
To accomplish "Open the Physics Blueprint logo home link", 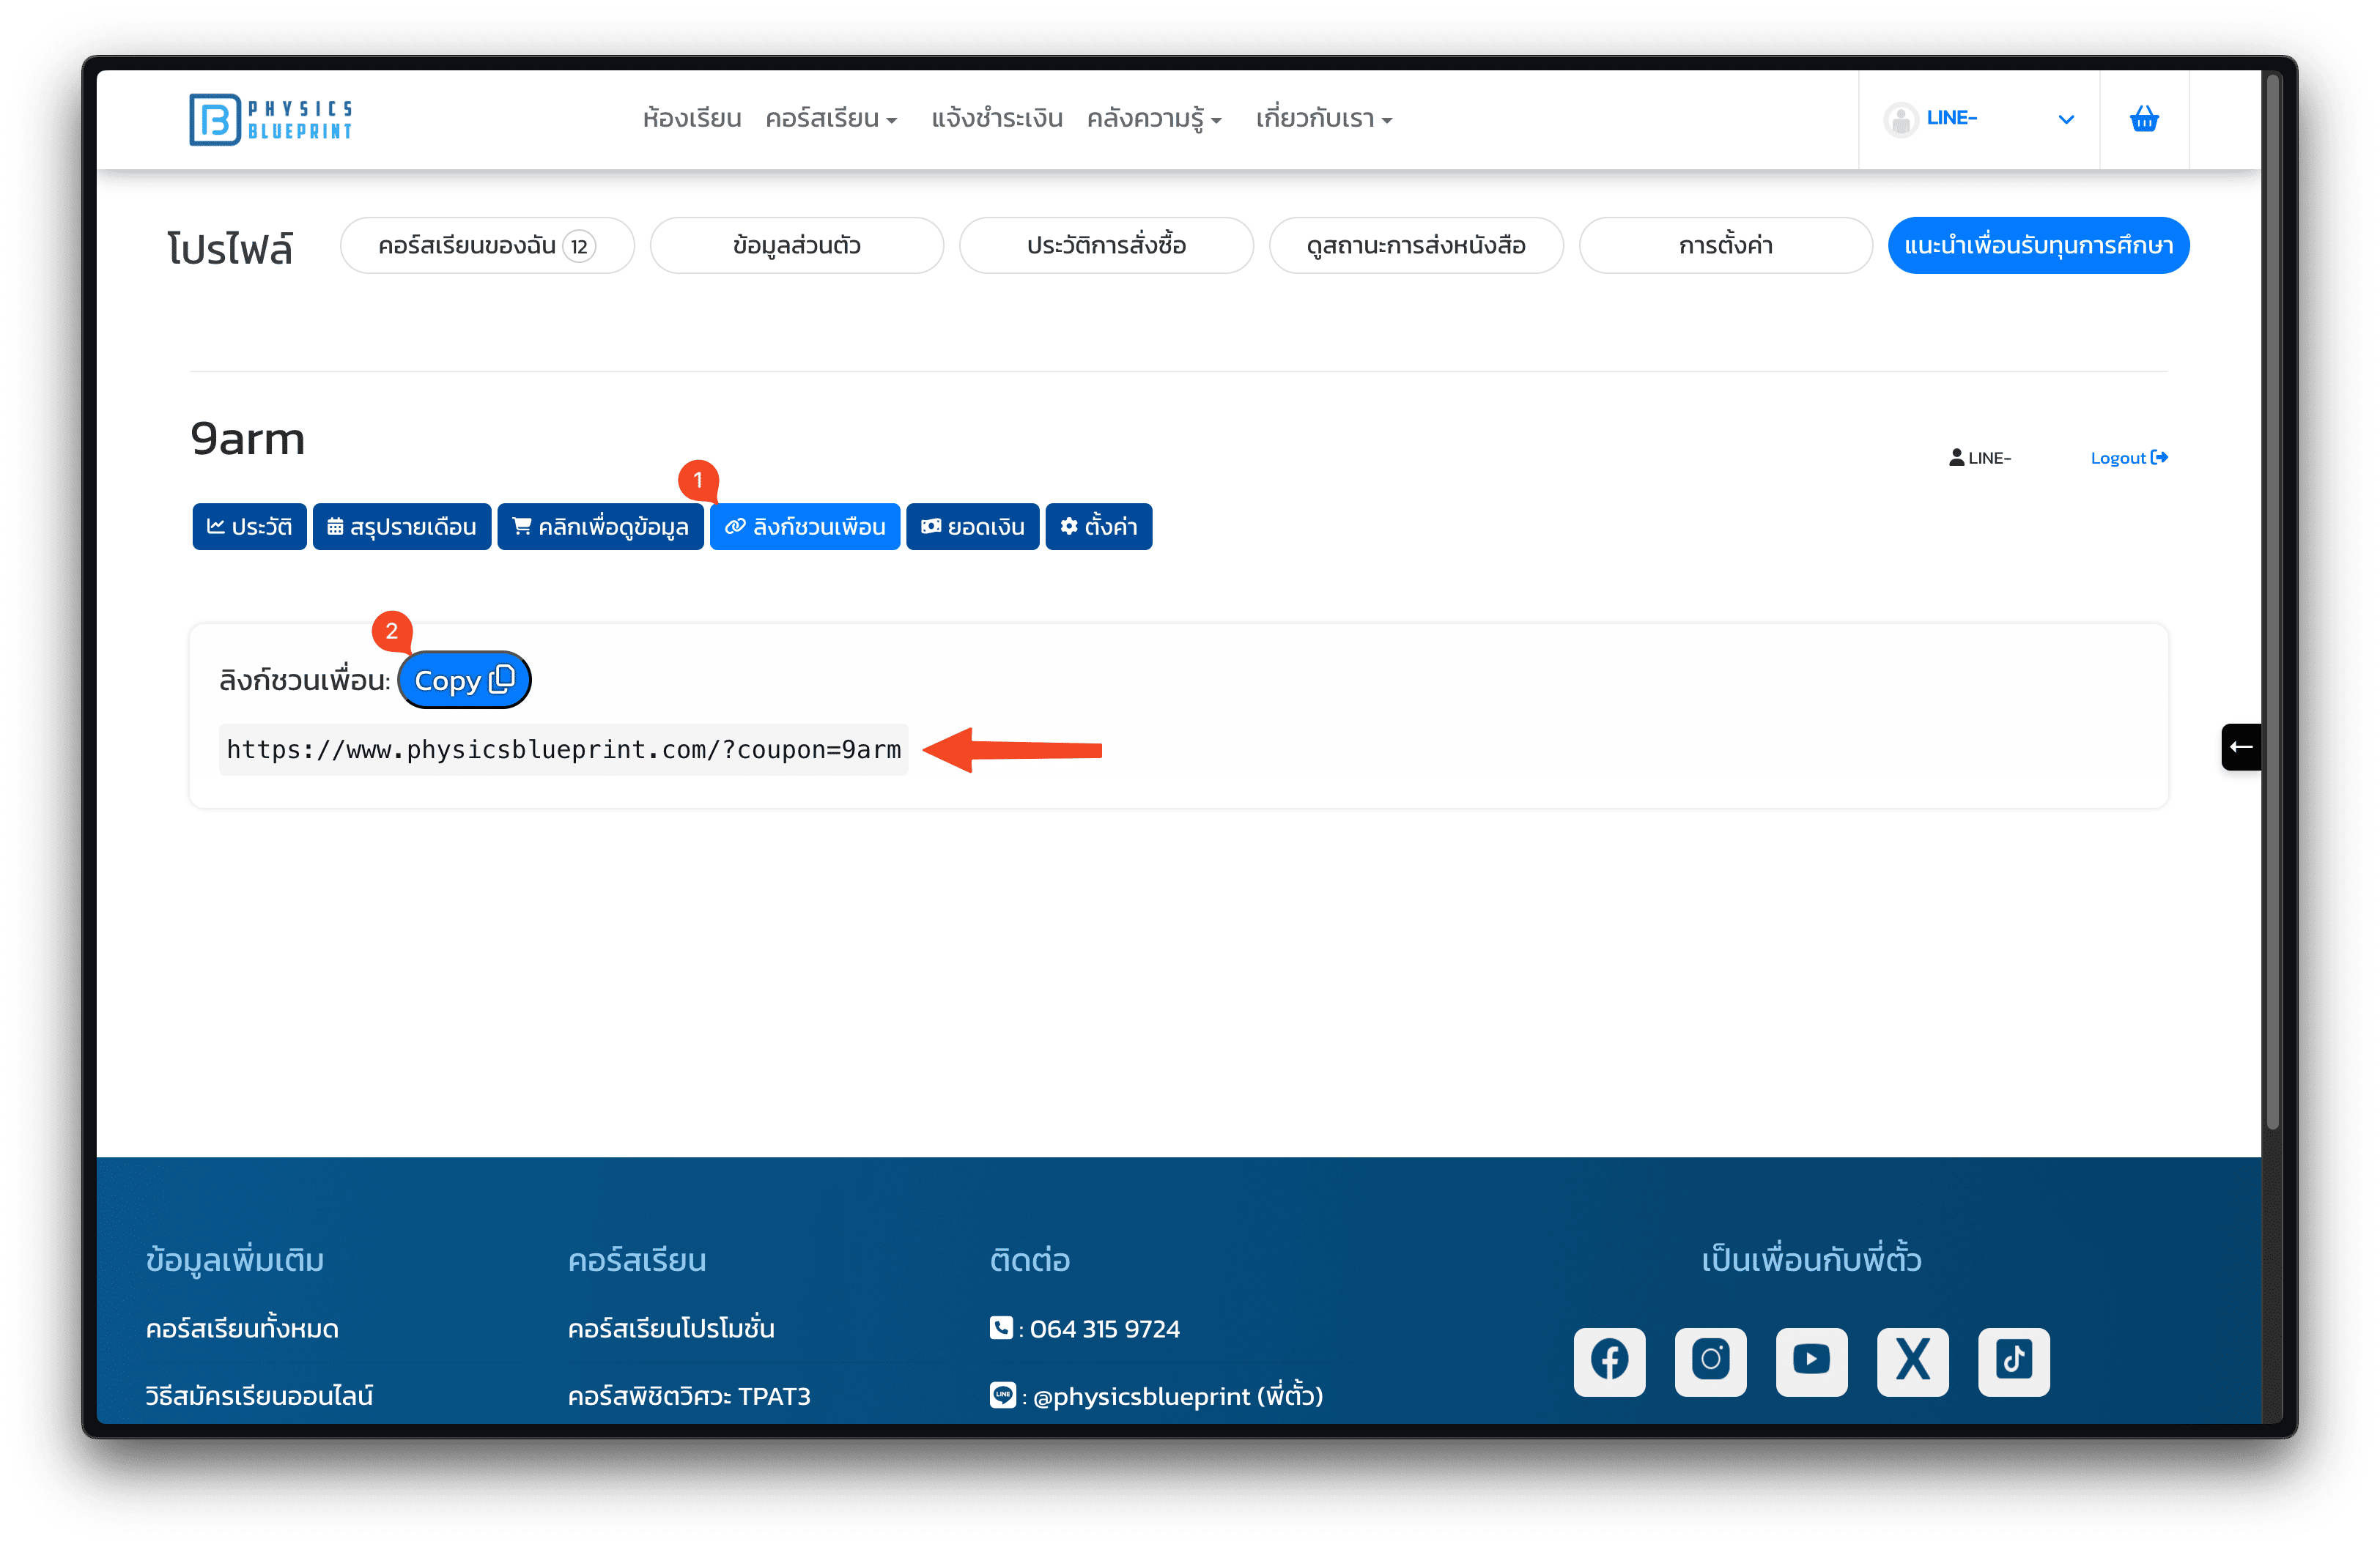I will (x=270, y=119).
